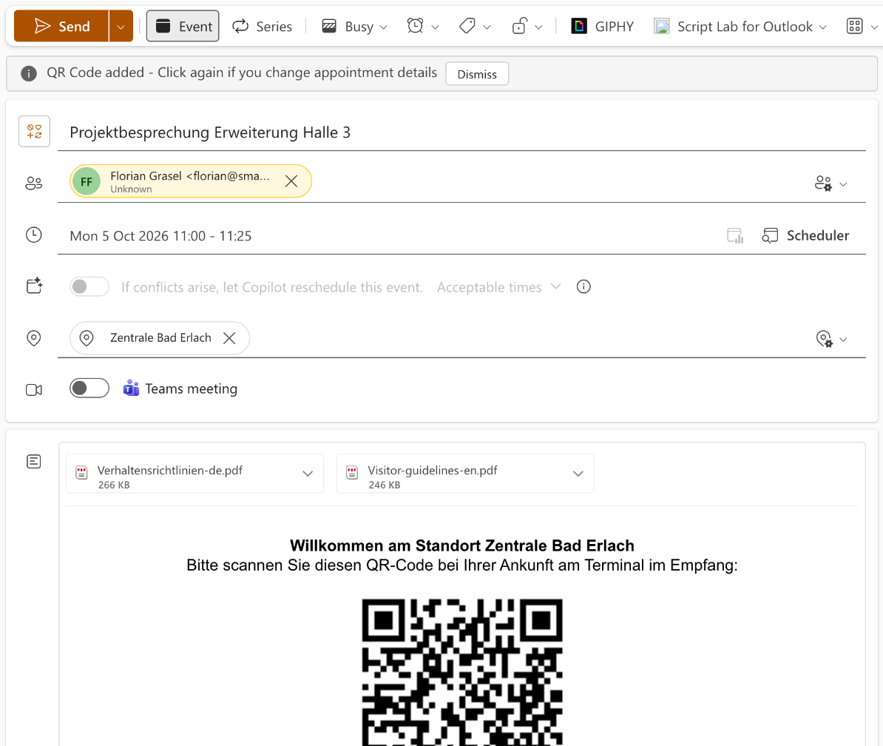Click the Visitor-guidelines-en.pdf file icon

353,473
